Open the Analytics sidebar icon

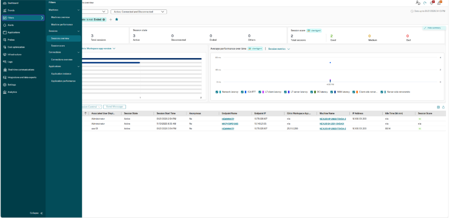[x=4, y=92]
